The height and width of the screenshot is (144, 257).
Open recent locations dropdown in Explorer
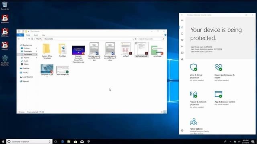(x=26, y=39)
